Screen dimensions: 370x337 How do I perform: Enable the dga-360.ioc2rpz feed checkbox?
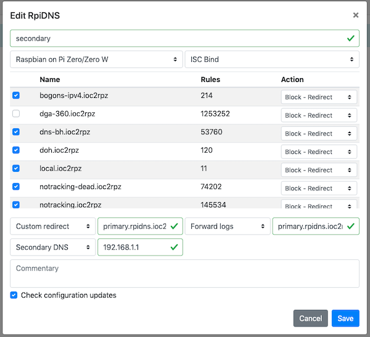(16, 114)
